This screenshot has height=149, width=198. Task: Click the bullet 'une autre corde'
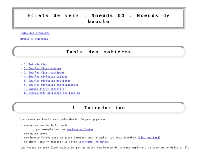pos(36,134)
